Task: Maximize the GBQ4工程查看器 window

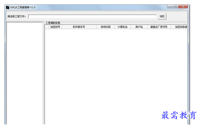Action: pos(176,6)
